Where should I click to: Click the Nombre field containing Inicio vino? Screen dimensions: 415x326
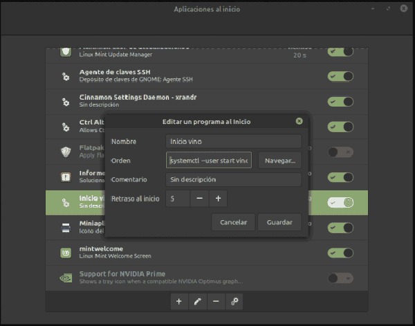pyautogui.click(x=234, y=141)
